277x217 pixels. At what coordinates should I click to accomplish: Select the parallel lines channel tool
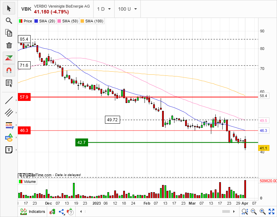pos(9,112)
